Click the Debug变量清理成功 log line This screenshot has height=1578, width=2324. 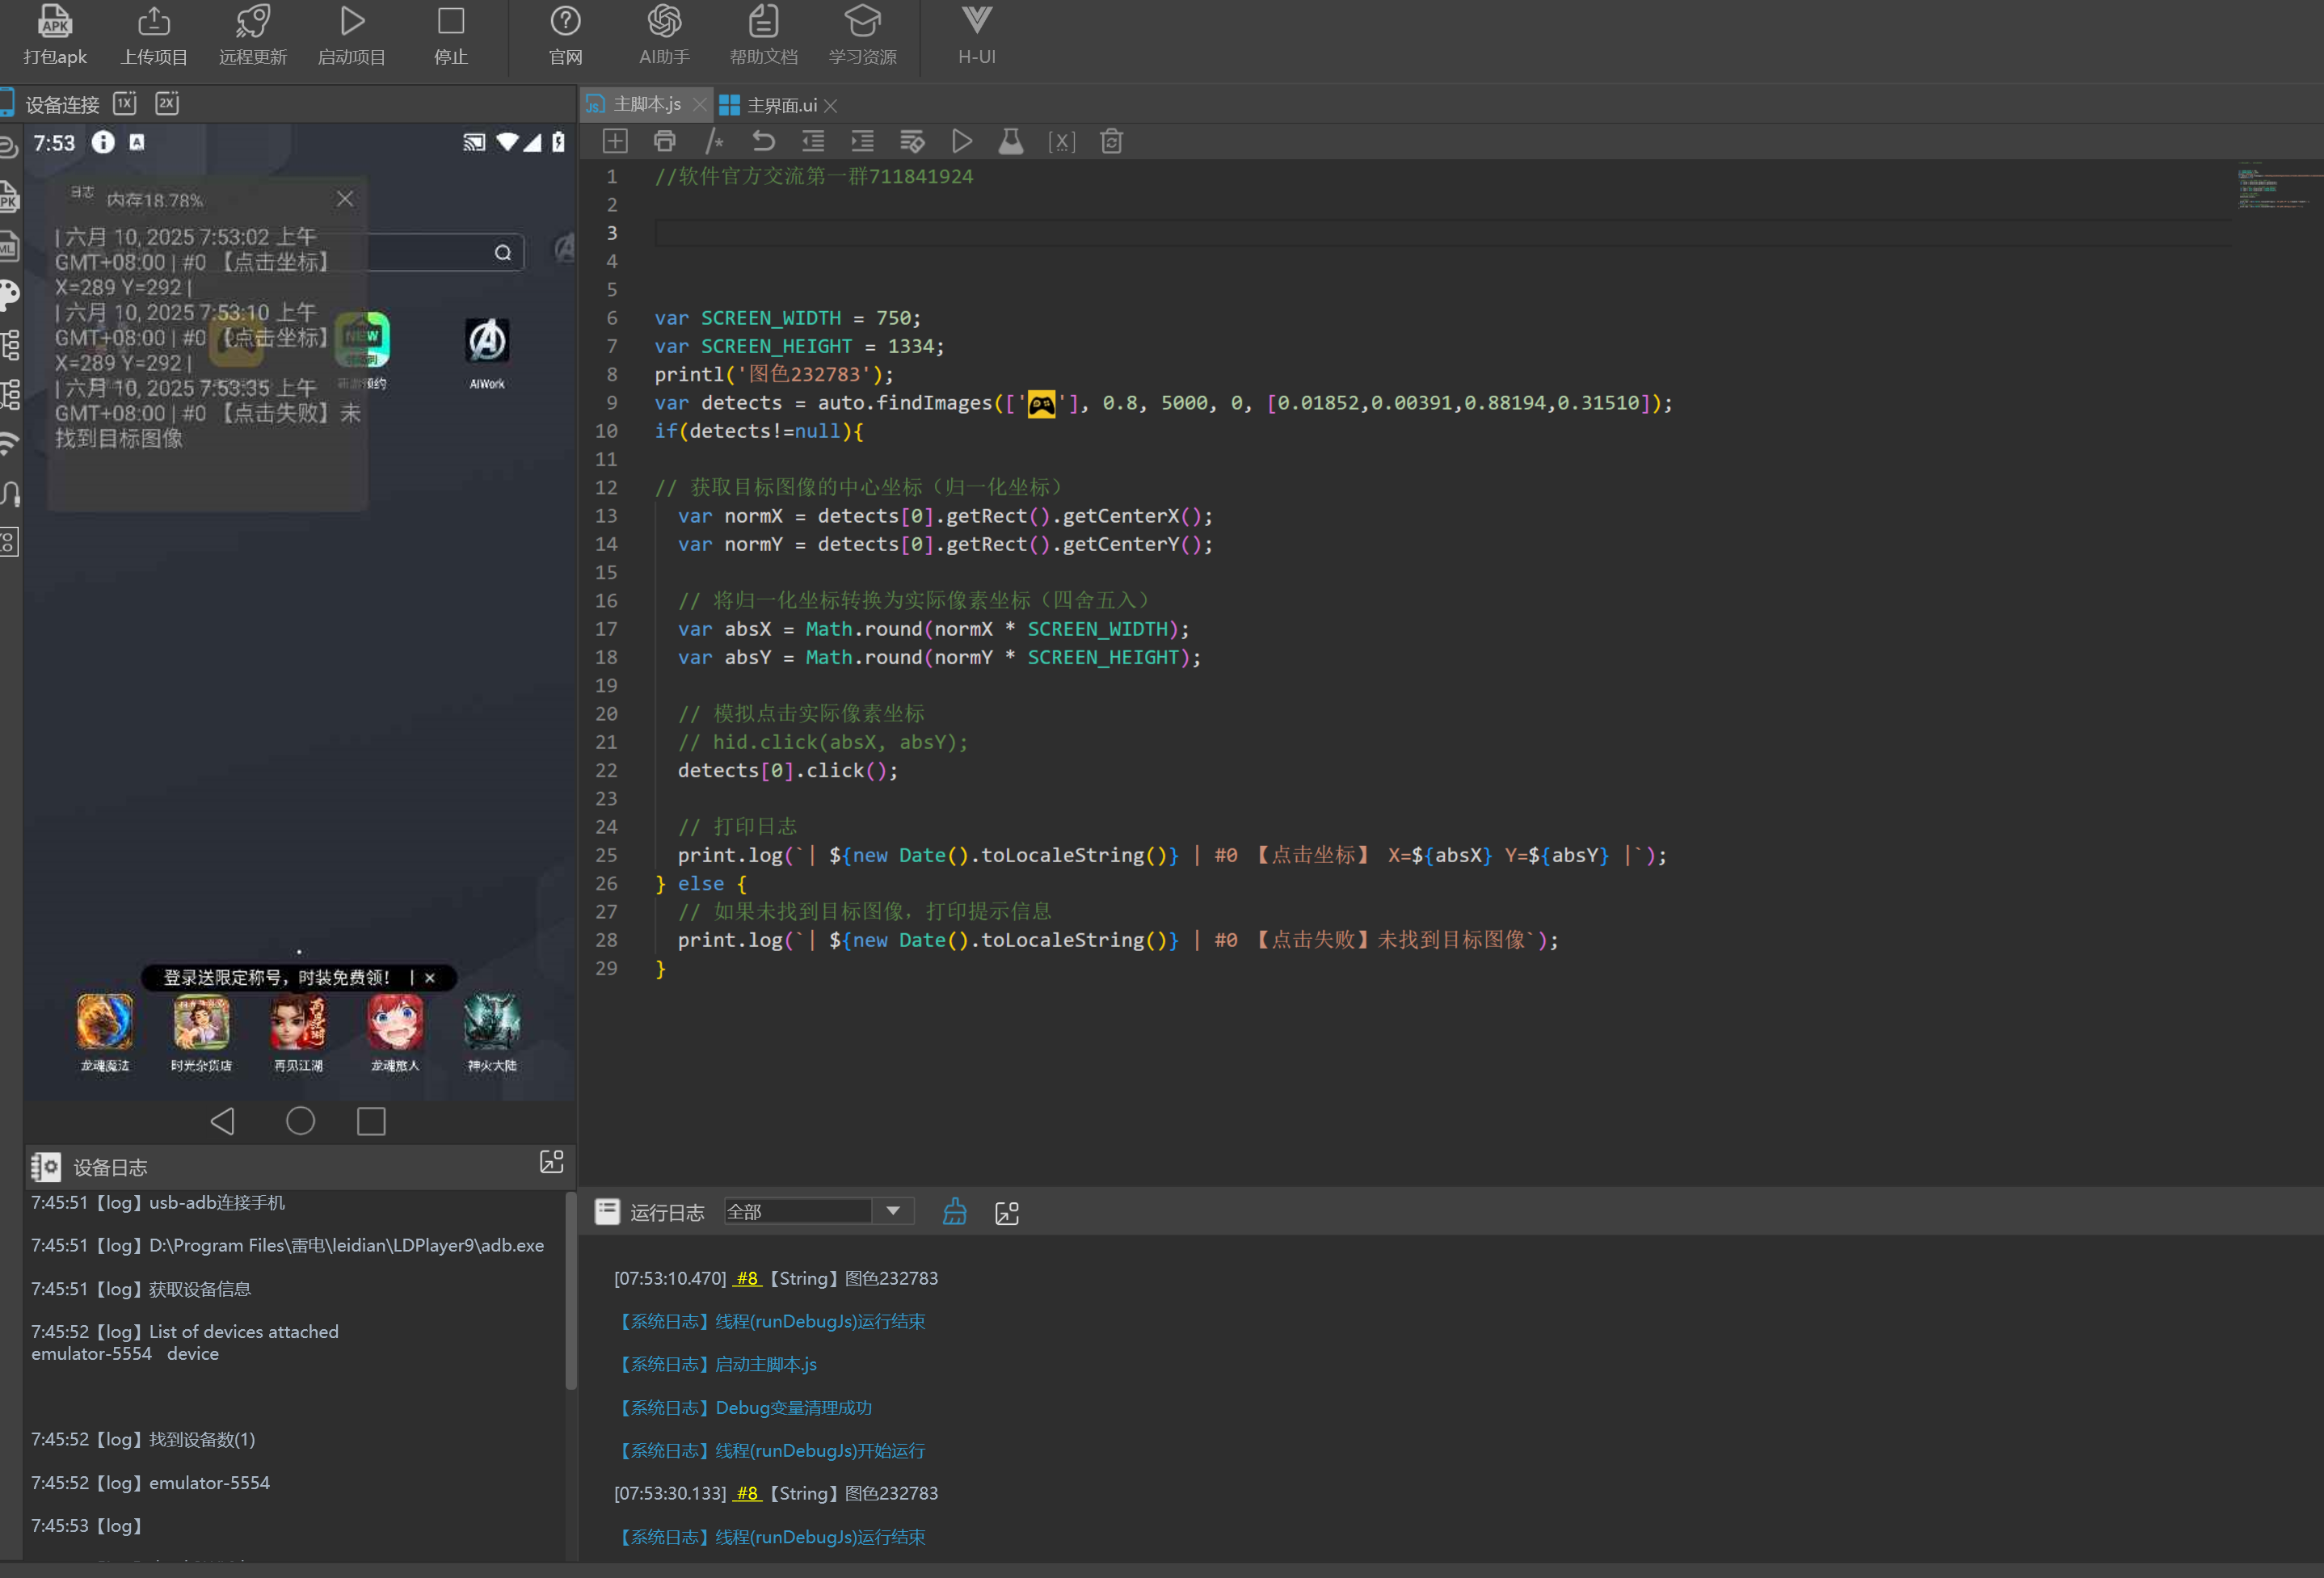pyautogui.click(x=744, y=1407)
